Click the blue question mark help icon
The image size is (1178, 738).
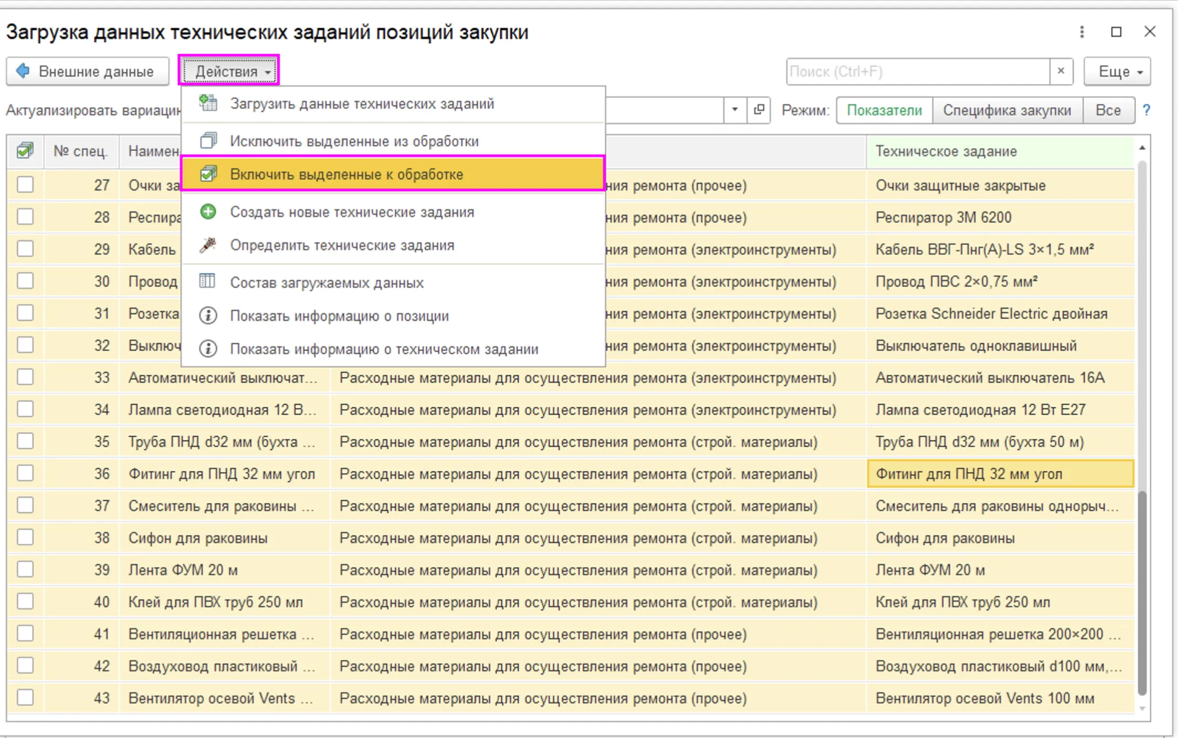point(1147,110)
